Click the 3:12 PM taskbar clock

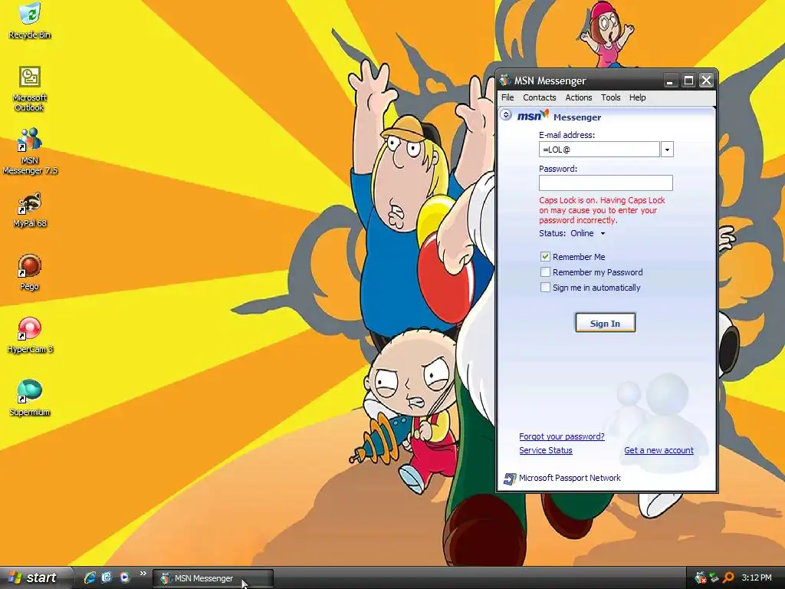pos(757,578)
